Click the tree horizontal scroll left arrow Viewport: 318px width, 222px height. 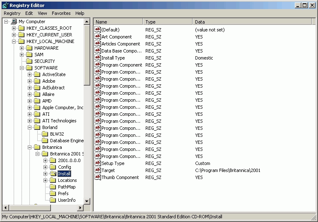pos(5,208)
